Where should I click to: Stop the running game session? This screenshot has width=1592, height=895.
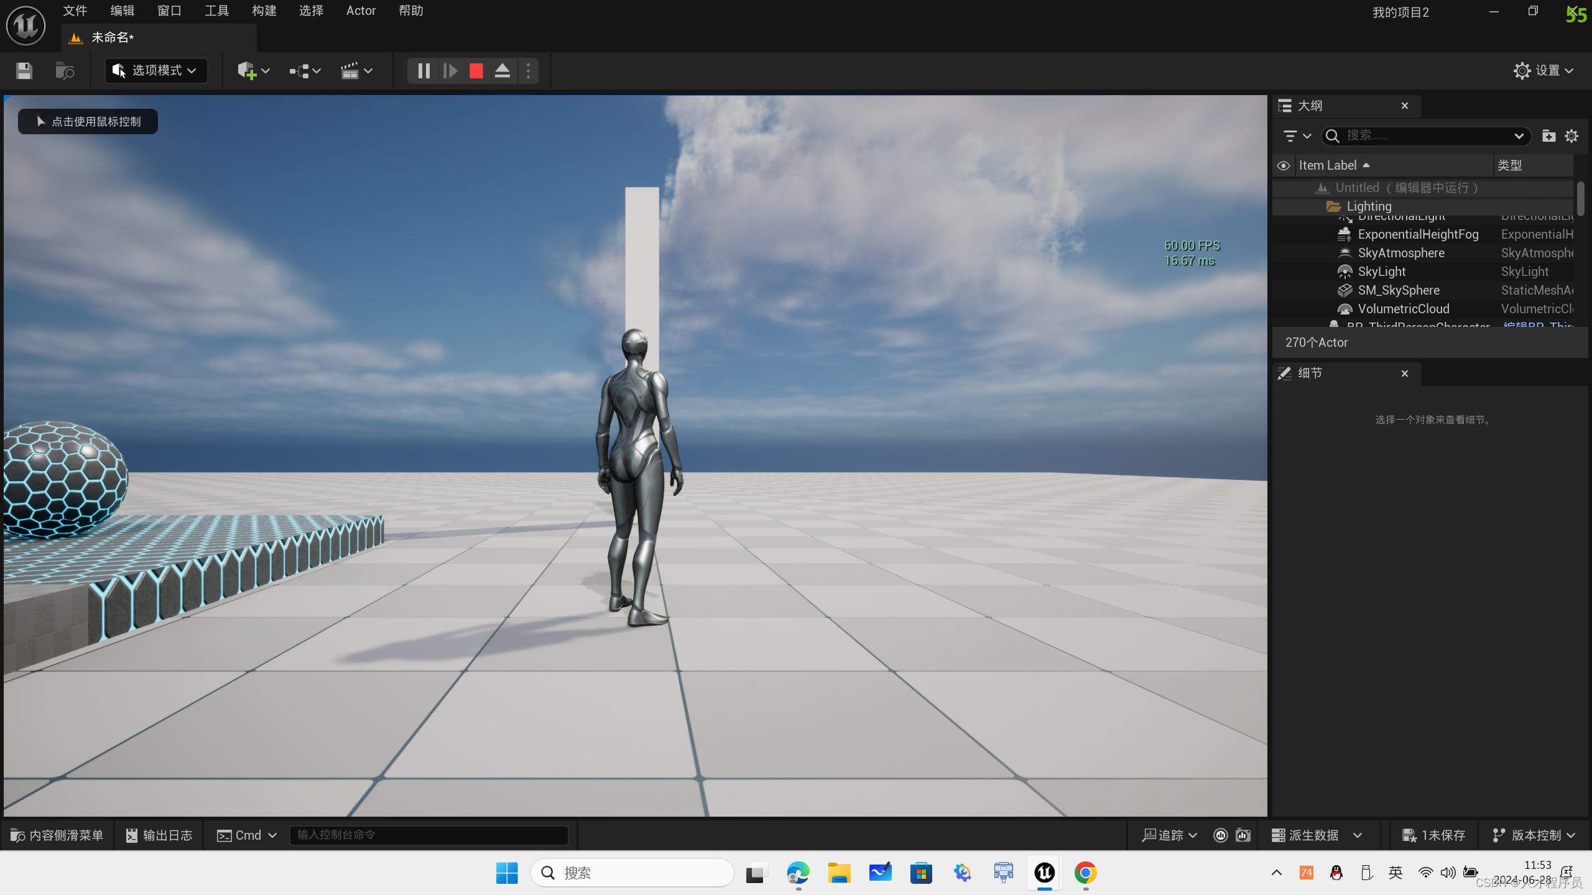[x=476, y=71]
